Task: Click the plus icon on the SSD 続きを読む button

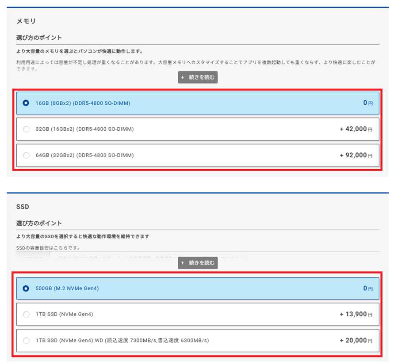Action: click(183, 263)
